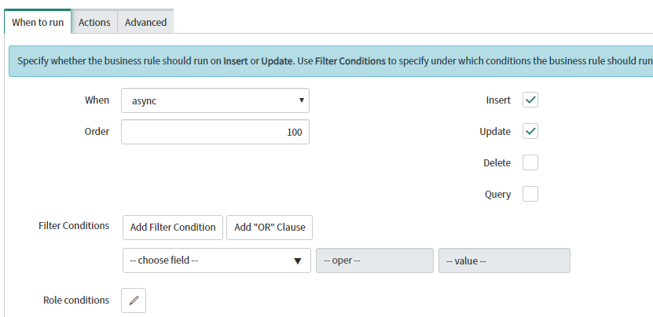Select the When to run tab
This screenshot has width=653, height=317.
pos(38,22)
